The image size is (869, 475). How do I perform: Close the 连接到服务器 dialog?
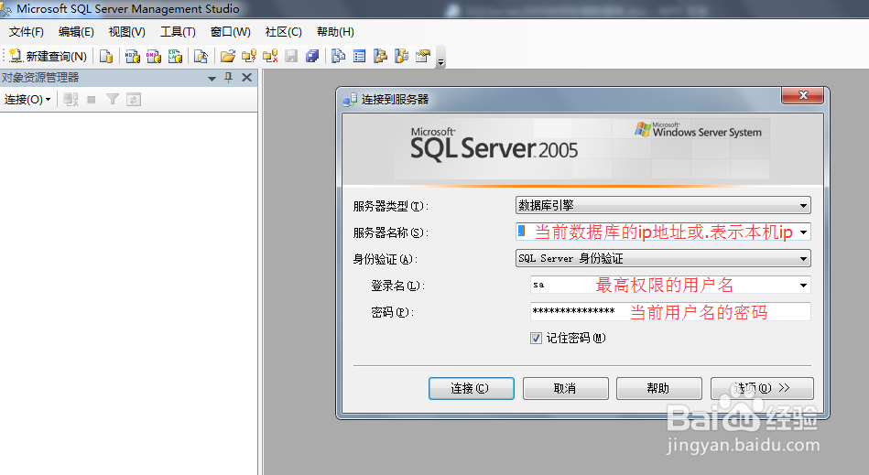[802, 95]
